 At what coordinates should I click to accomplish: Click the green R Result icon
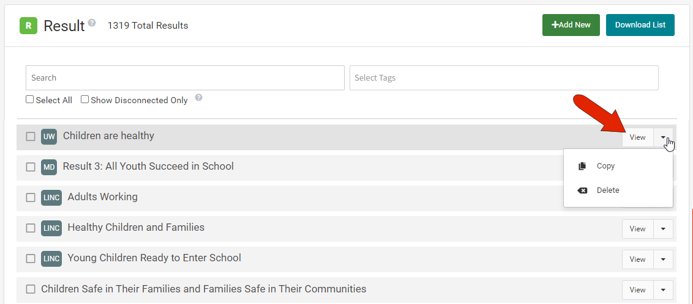[x=28, y=26]
